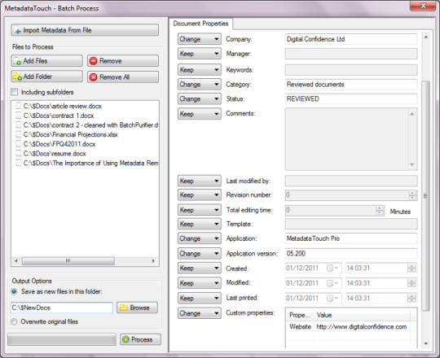Select Overwrite original files option
This screenshot has height=358, width=440.
tap(14, 321)
